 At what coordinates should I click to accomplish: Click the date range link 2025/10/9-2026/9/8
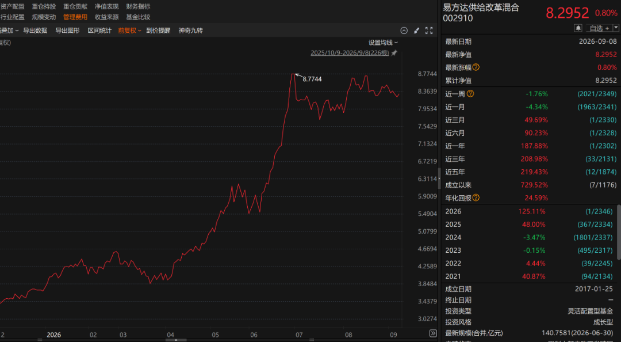(350, 53)
